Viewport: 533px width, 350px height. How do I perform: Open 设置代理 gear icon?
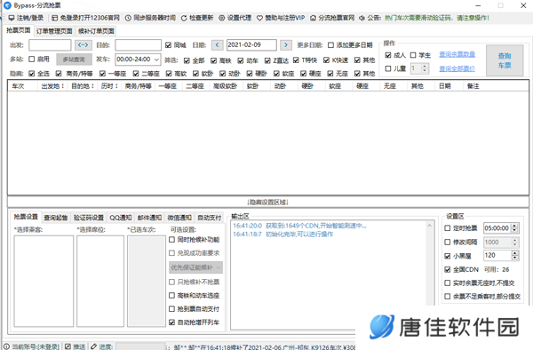[x=221, y=18]
